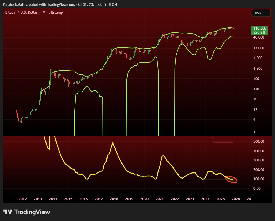Click the bar countdown showing 29d 21h
Image resolution: width=275 pixels, height=221 pixels.
(261, 32)
